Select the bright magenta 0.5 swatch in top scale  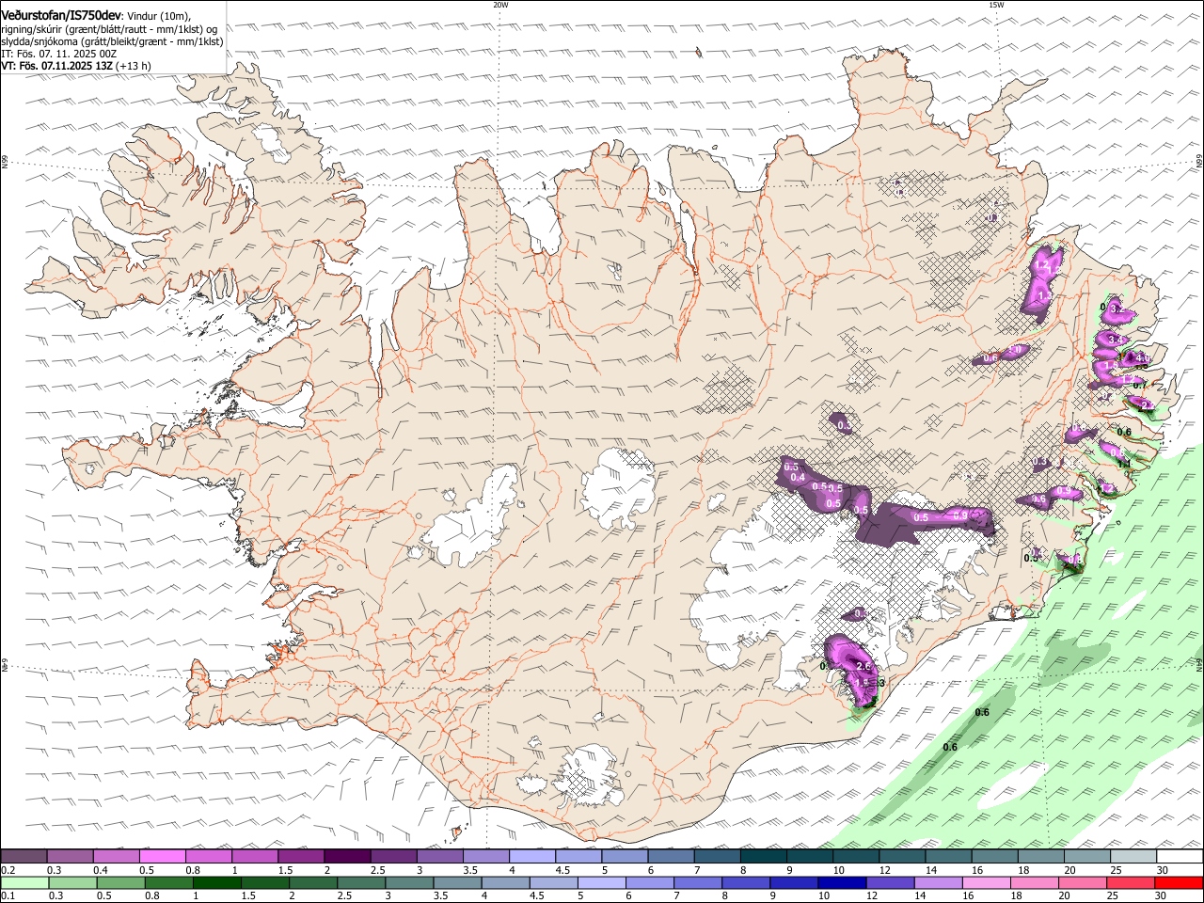tap(162, 857)
